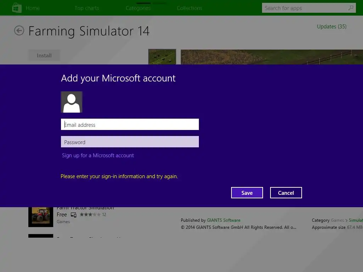Click the Save button
363x272 pixels.
247,193
